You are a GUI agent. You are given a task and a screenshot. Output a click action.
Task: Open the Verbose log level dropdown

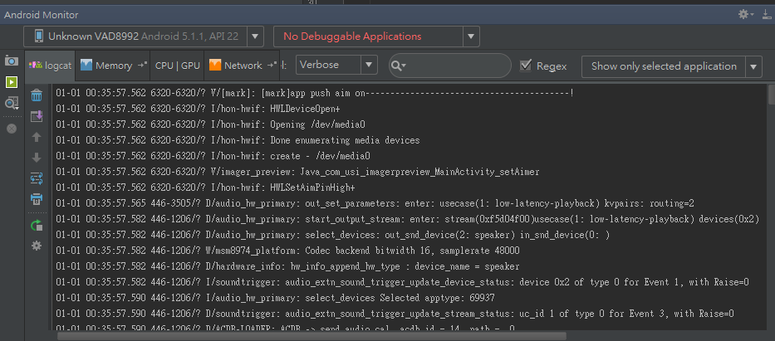pyautogui.click(x=336, y=65)
